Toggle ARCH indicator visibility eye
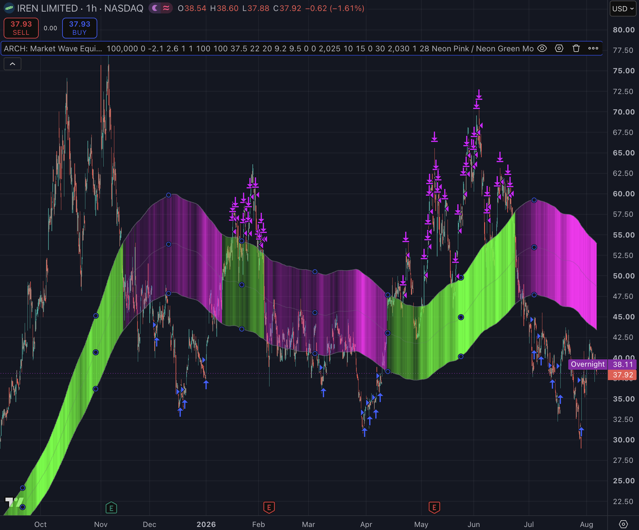The image size is (639, 530). pyautogui.click(x=542, y=49)
